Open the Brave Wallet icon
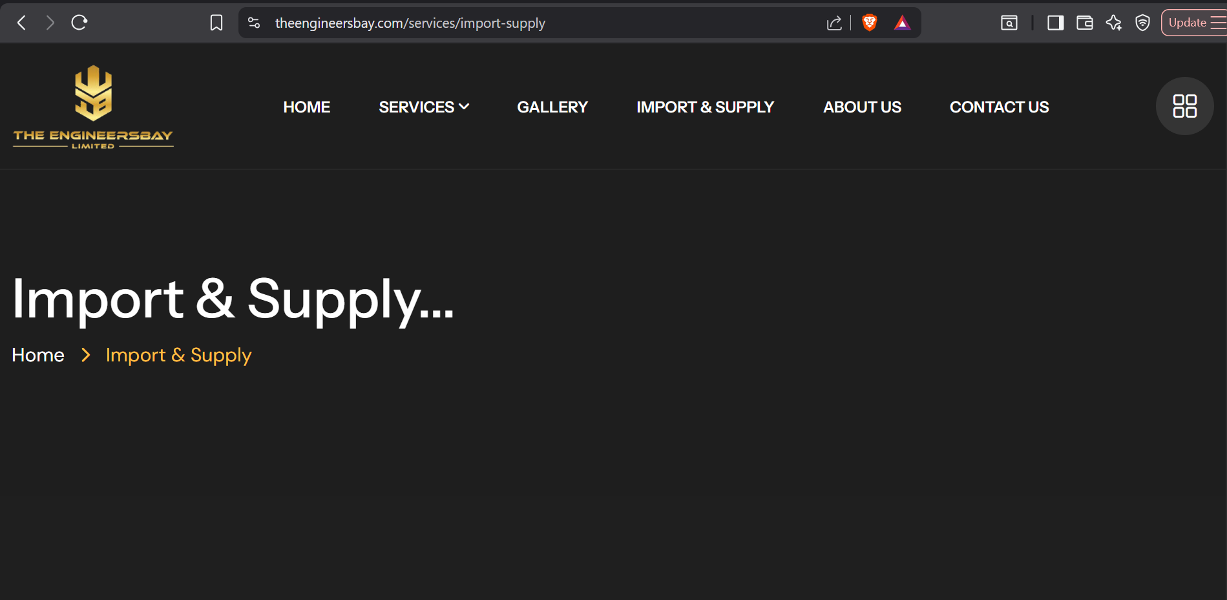1227x600 pixels. 1084,23
